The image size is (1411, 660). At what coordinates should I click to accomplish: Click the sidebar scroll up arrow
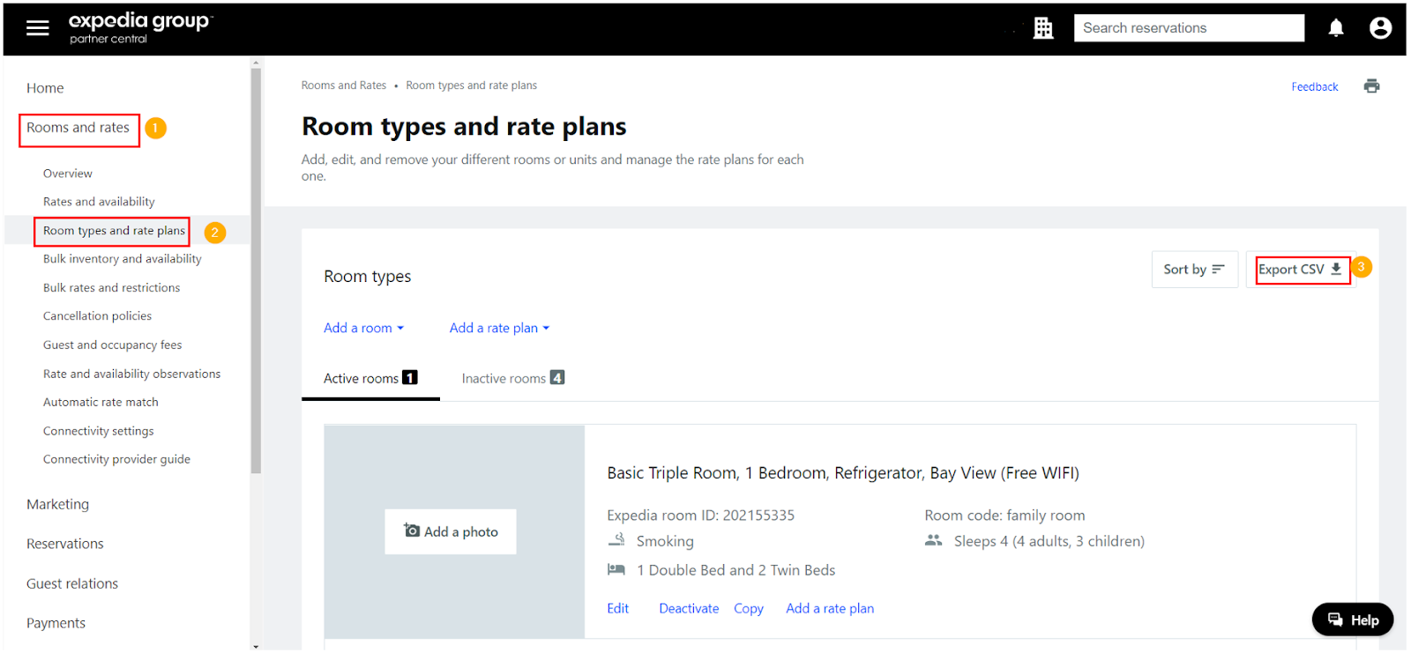[x=256, y=63]
